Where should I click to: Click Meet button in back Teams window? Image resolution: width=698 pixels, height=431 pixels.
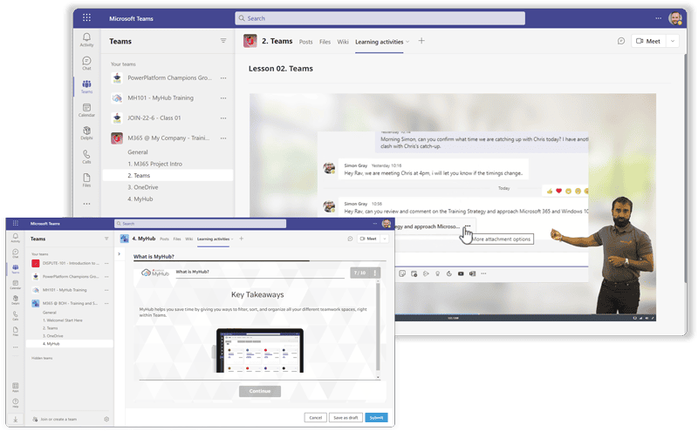(648, 41)
